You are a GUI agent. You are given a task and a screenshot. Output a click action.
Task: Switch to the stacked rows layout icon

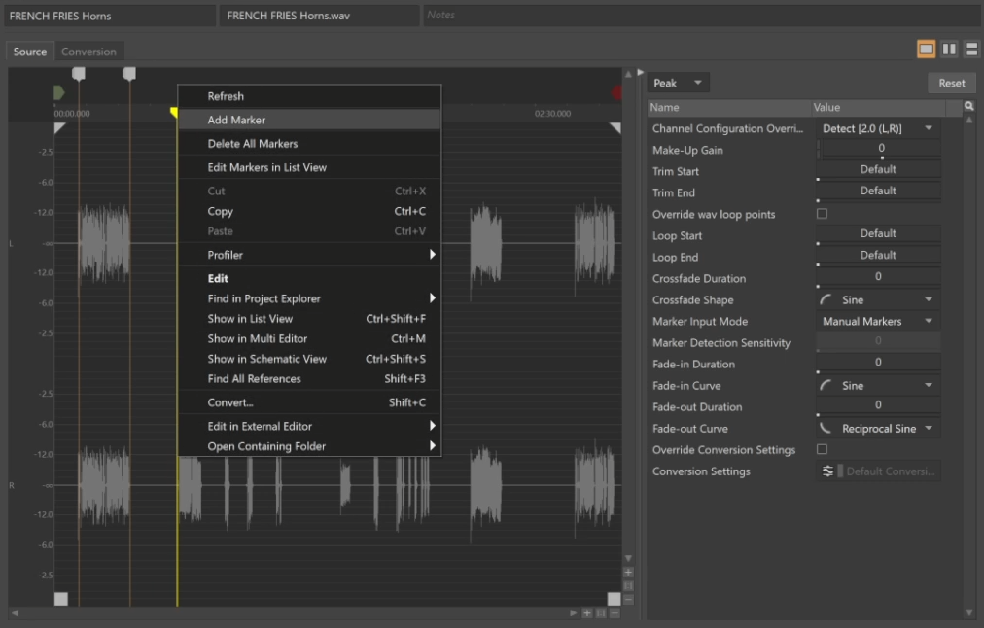971,49
